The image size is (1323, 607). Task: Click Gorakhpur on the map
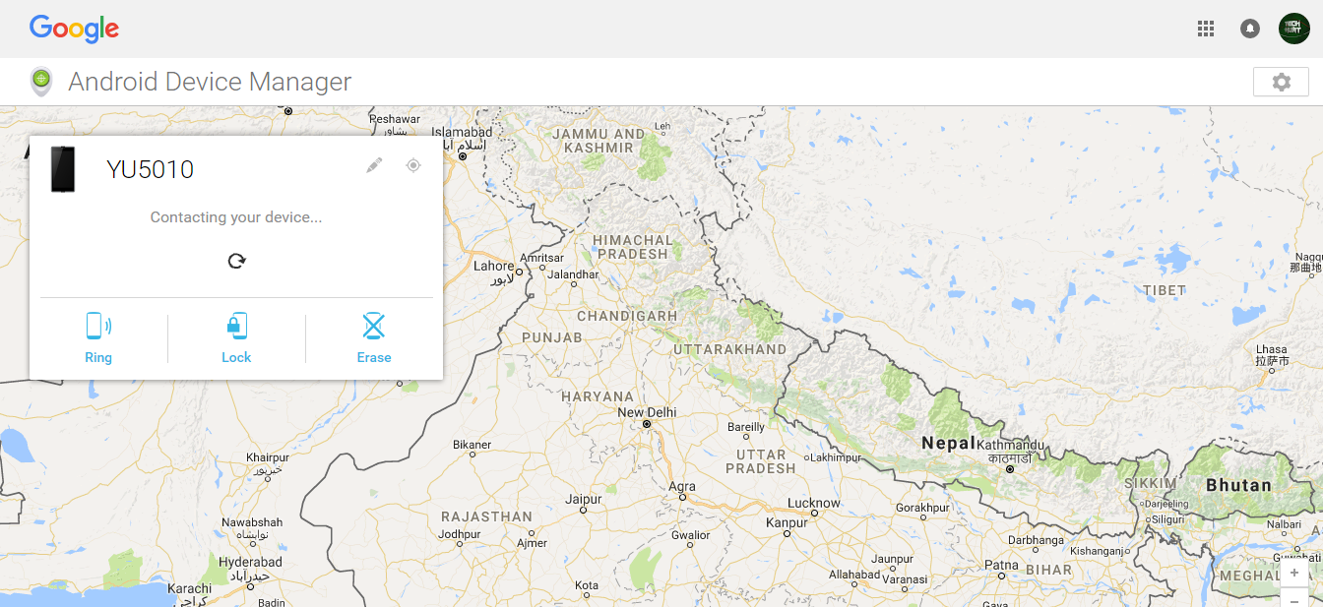[922, 508]
